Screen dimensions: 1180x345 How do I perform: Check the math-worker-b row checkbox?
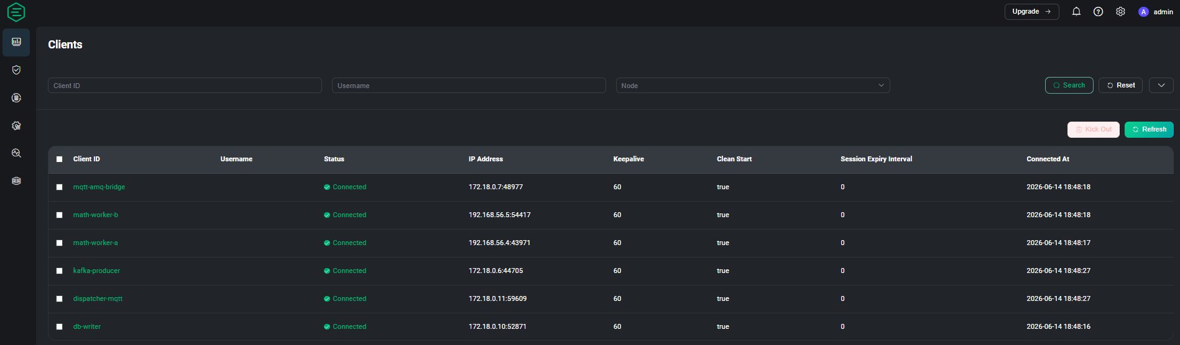tap(60, 215)
